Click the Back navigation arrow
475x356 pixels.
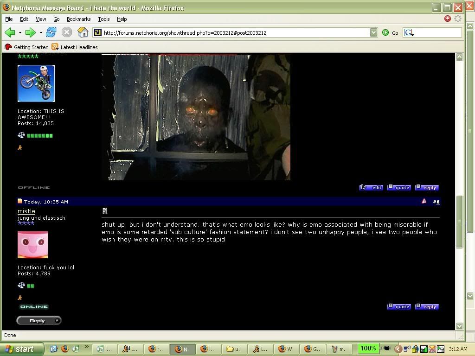[10, 32]
